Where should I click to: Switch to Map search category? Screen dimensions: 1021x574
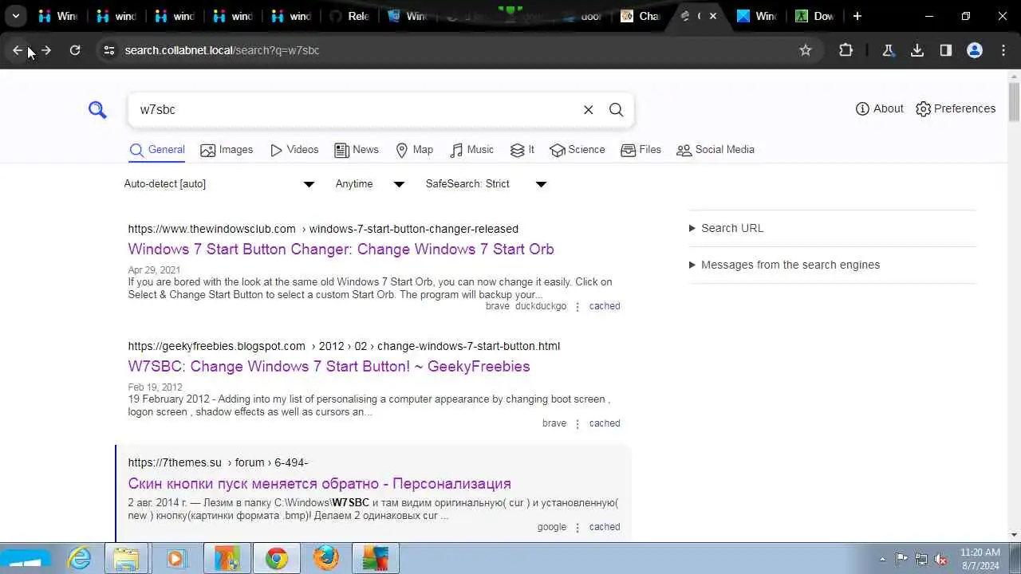(415, 150)
